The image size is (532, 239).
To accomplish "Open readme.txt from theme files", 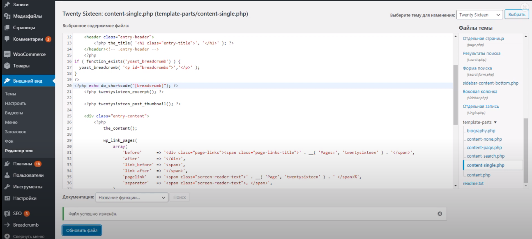I will (473, 183).
